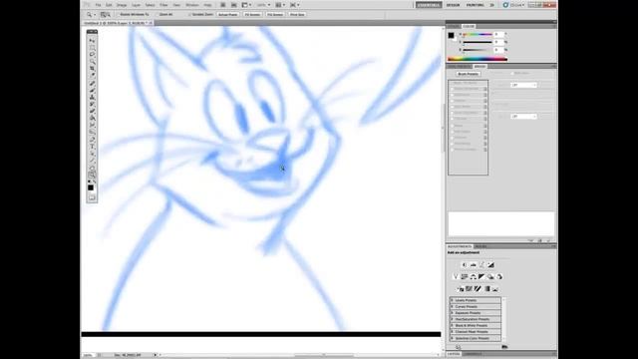Select the Brush tool in toolbox

[x=92, y=90]
